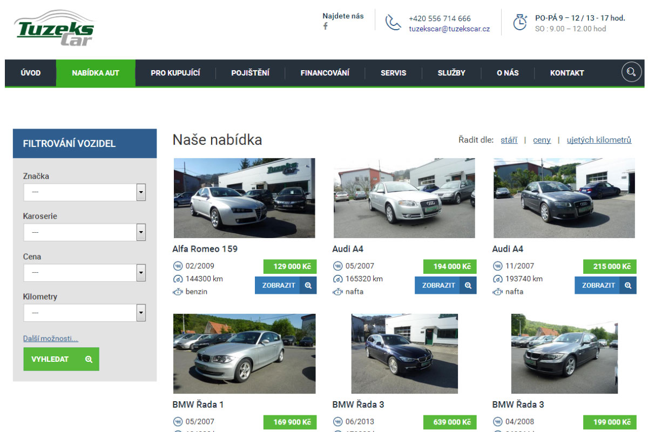This screenshot has height=432, width=648.
Task: Click ZOBRAZIT for the 194 000 Kč Audi A4
Action: click(x=446, y=285)
